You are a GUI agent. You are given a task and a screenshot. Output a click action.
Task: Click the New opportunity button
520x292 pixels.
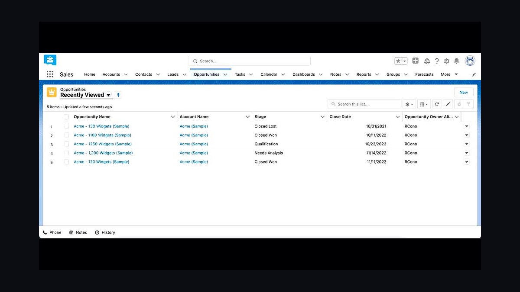464,92
